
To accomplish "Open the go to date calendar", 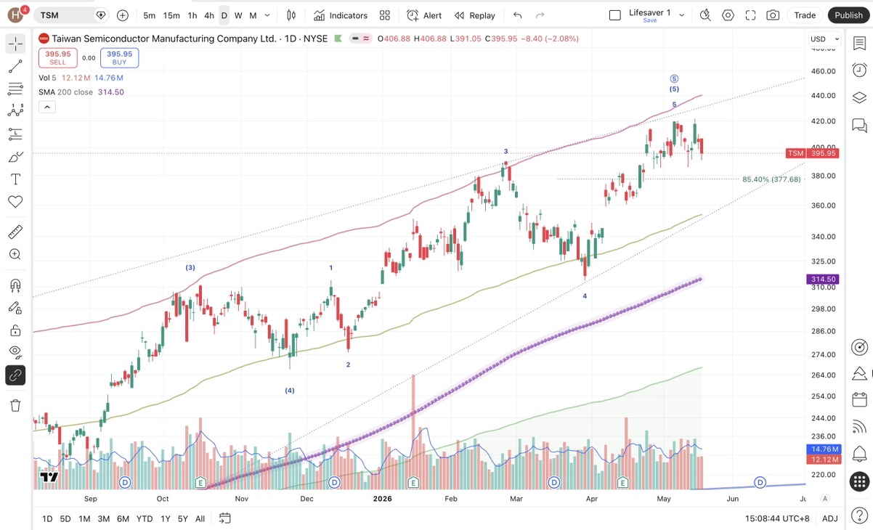I will [225, 518].
